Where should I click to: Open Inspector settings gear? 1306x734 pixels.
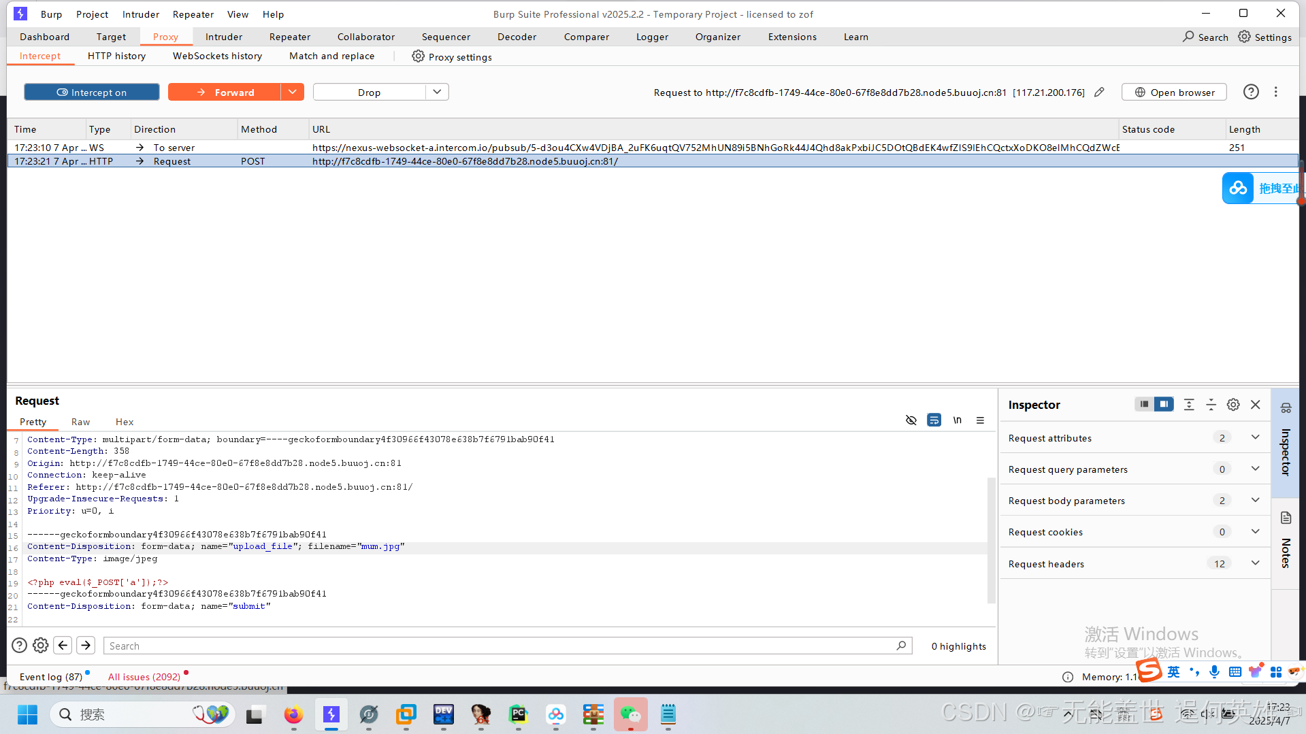pos(1233,405)
